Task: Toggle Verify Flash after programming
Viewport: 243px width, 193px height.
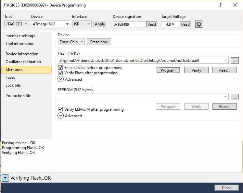Action: point(60,73)
